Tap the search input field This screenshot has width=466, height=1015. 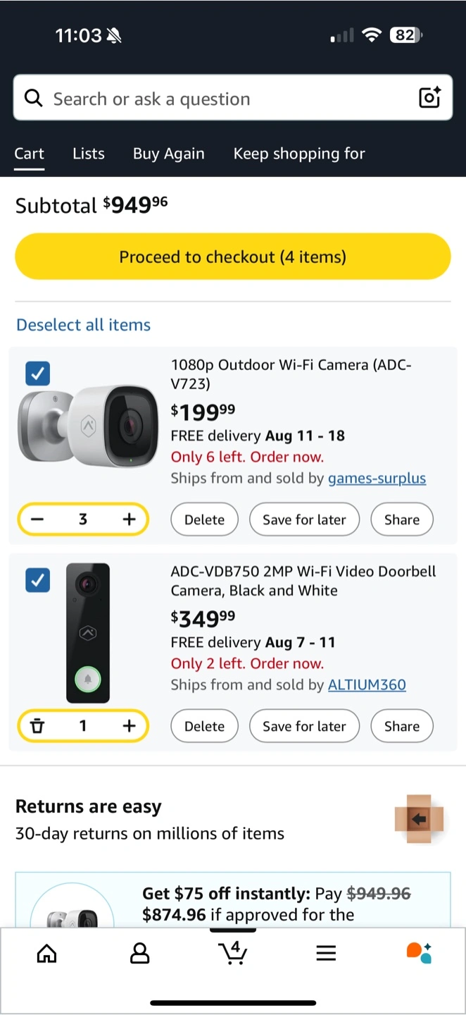tap(218, 99)
